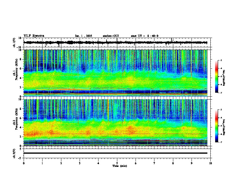Click the ch.1 "Frequency (kHz)" axis label

pyautogui.click(x=16, y=69)
